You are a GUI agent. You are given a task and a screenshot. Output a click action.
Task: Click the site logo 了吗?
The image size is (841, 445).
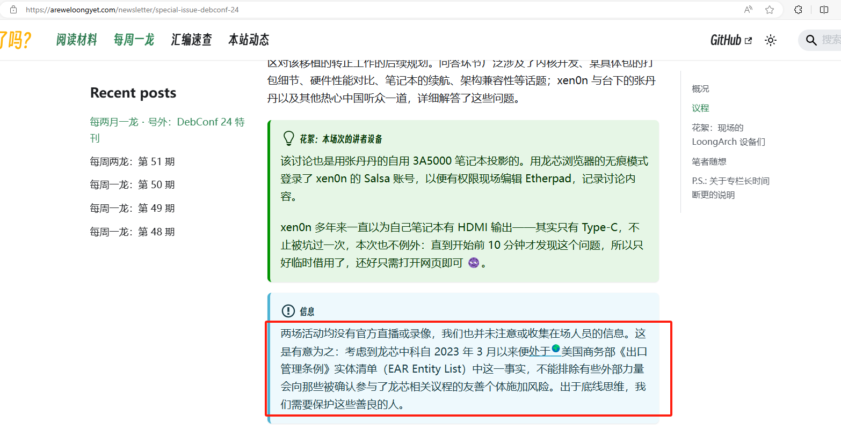15,40
